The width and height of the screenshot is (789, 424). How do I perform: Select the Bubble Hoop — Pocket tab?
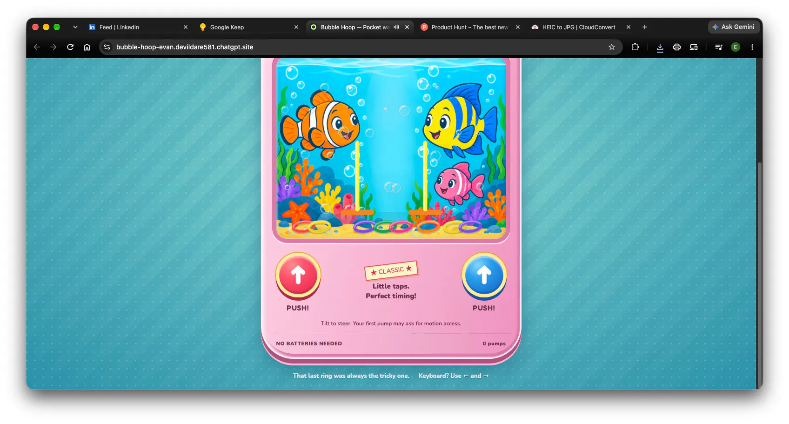(x=360, y=27)
